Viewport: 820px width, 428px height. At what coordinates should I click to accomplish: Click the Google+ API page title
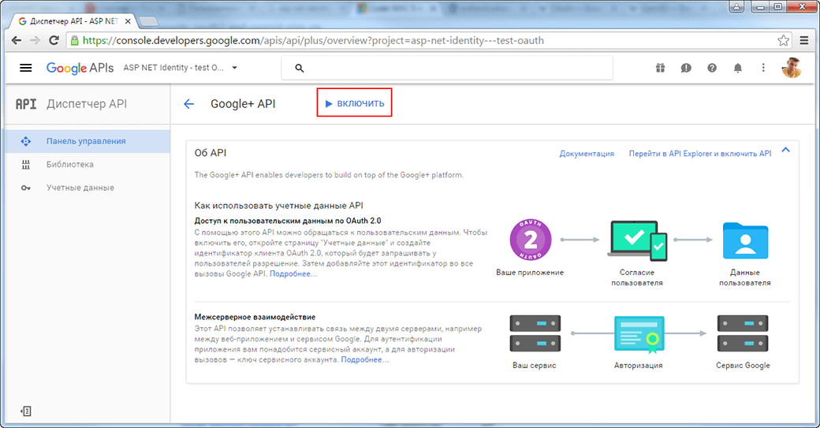[x=243, y=104]
